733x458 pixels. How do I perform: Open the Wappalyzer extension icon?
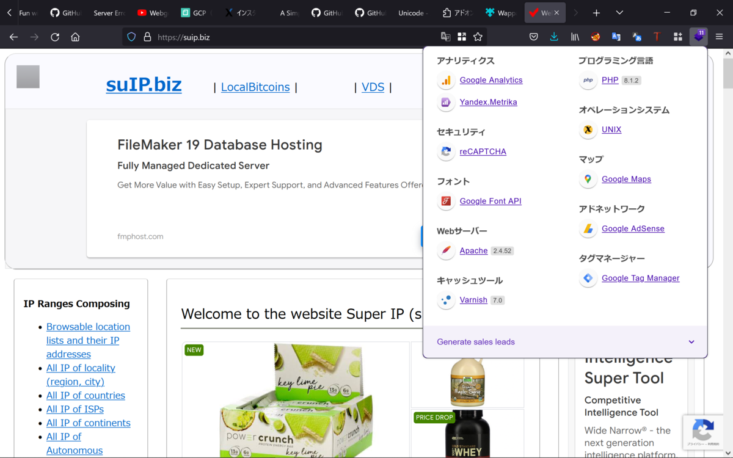698,37
